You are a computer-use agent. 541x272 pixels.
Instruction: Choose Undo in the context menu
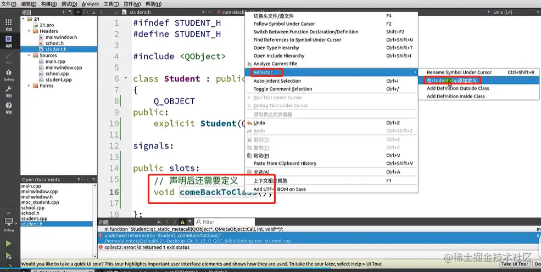[x=332, y=123]
